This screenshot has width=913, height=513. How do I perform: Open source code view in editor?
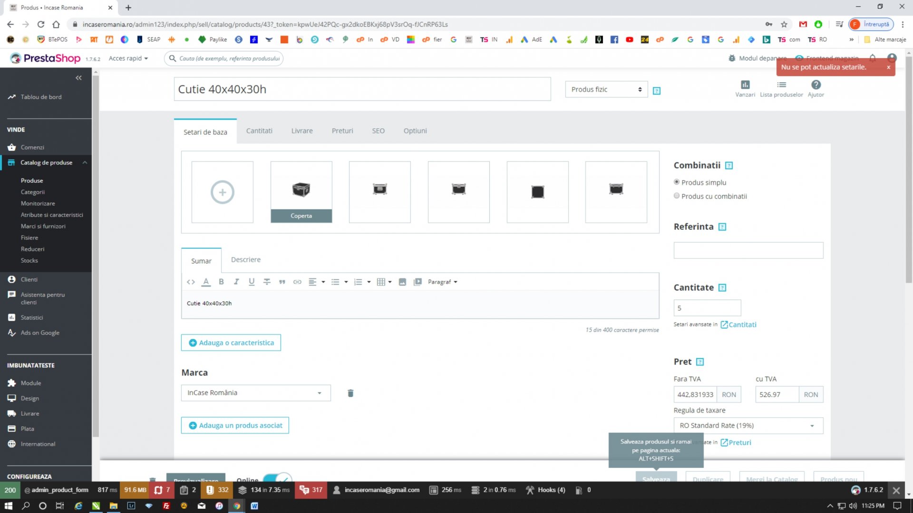[x=191, y=282]
